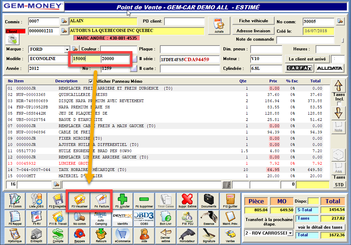Viewport: 351px width, 245px height.
Task: Add a line with F5 Ajouter
Action: tap(122, 201)
